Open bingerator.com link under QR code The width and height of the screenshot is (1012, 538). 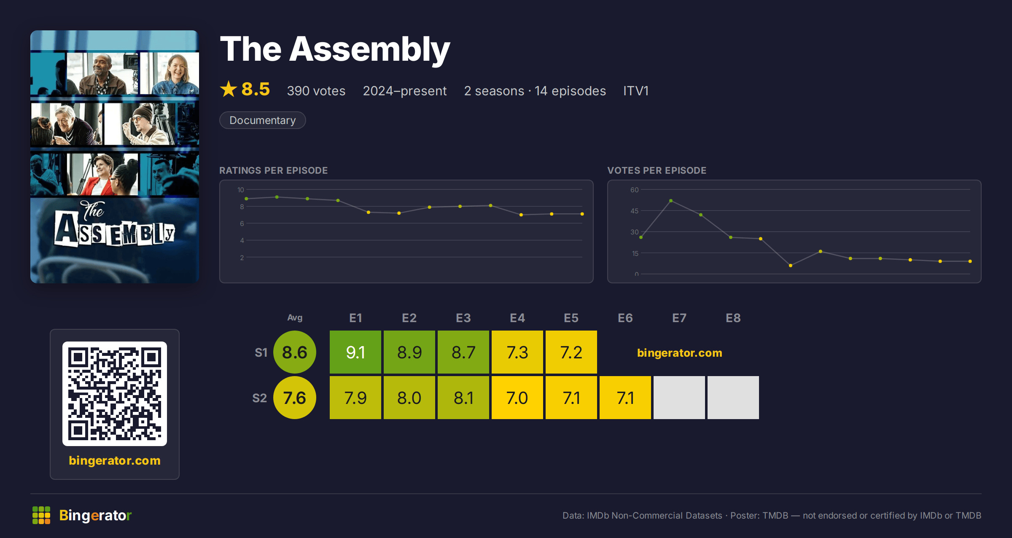point(115,460)
